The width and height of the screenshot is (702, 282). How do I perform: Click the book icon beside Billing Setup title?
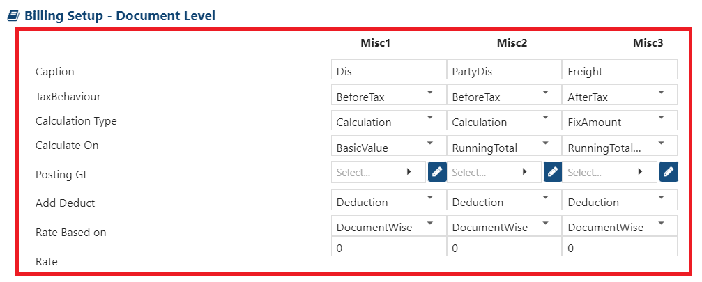click(x=13, y=16)
